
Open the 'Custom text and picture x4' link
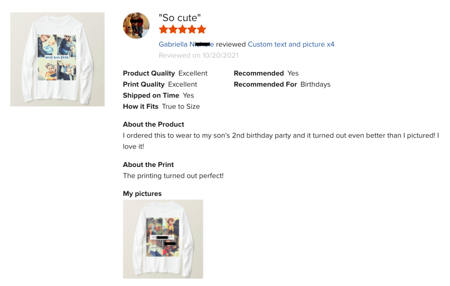click(x=291, y=44)
